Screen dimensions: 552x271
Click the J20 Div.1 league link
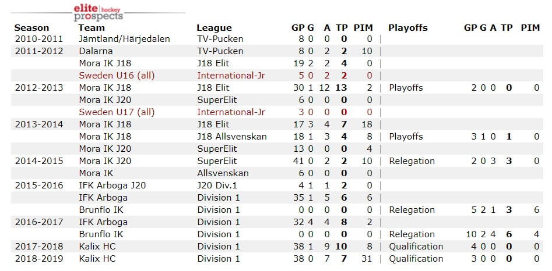point(218,186)
